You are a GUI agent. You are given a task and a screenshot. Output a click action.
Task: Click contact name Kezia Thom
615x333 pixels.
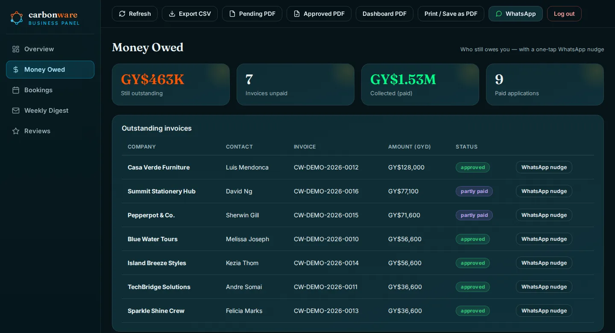tap(242, 263)
